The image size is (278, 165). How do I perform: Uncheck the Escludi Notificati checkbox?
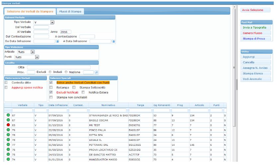click(x=51, y=92)
